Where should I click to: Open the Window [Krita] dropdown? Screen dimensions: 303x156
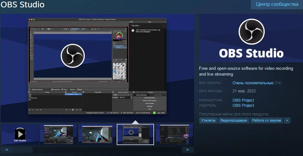pos(103,89)
